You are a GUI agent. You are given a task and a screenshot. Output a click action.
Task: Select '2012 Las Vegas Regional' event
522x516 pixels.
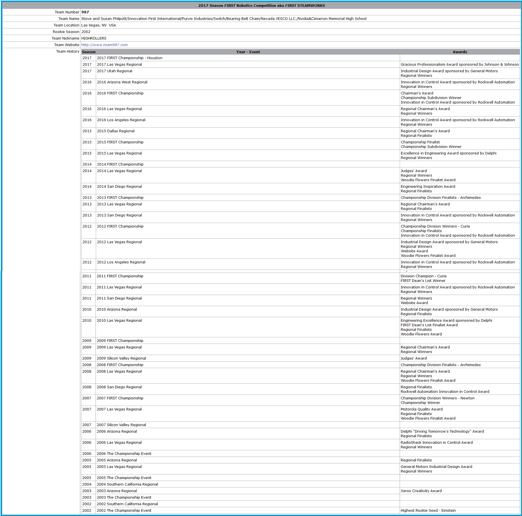pos(119,242)
